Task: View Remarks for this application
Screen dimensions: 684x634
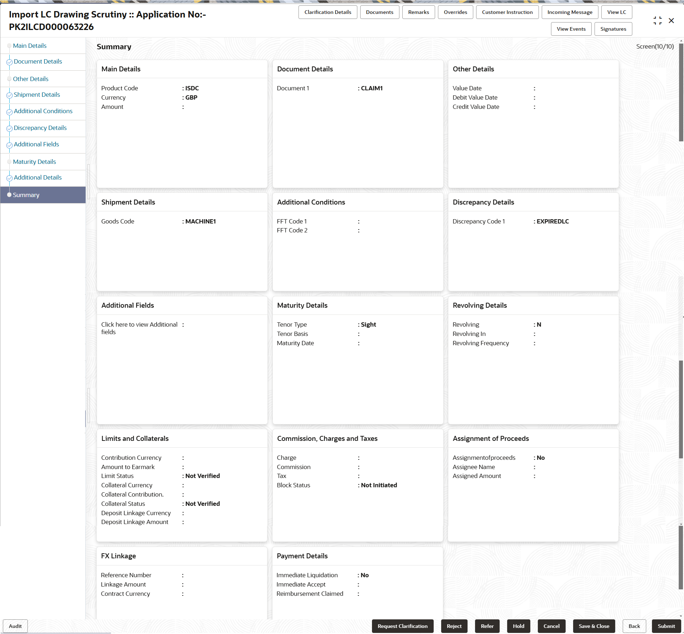Action: click(x=418, y=12)
